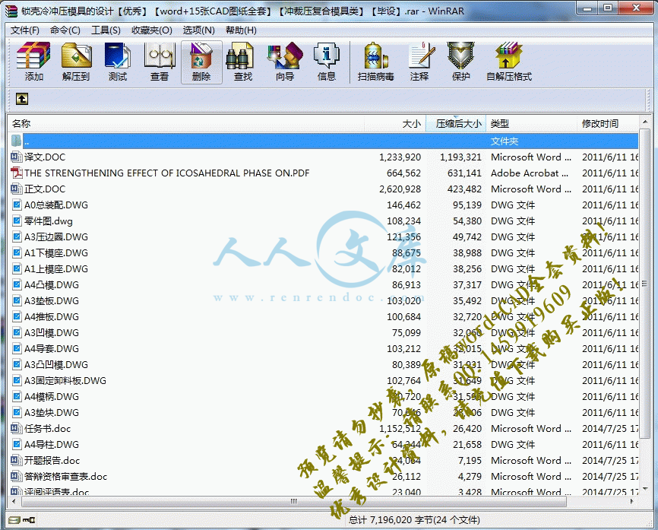Click the folder icon of the '..' row
This screenshot has height=530, width=658.
(x=17, y=141)
